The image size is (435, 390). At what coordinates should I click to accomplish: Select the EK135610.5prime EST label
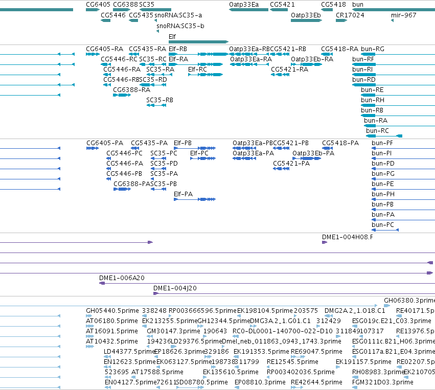[x=231, y=372]
